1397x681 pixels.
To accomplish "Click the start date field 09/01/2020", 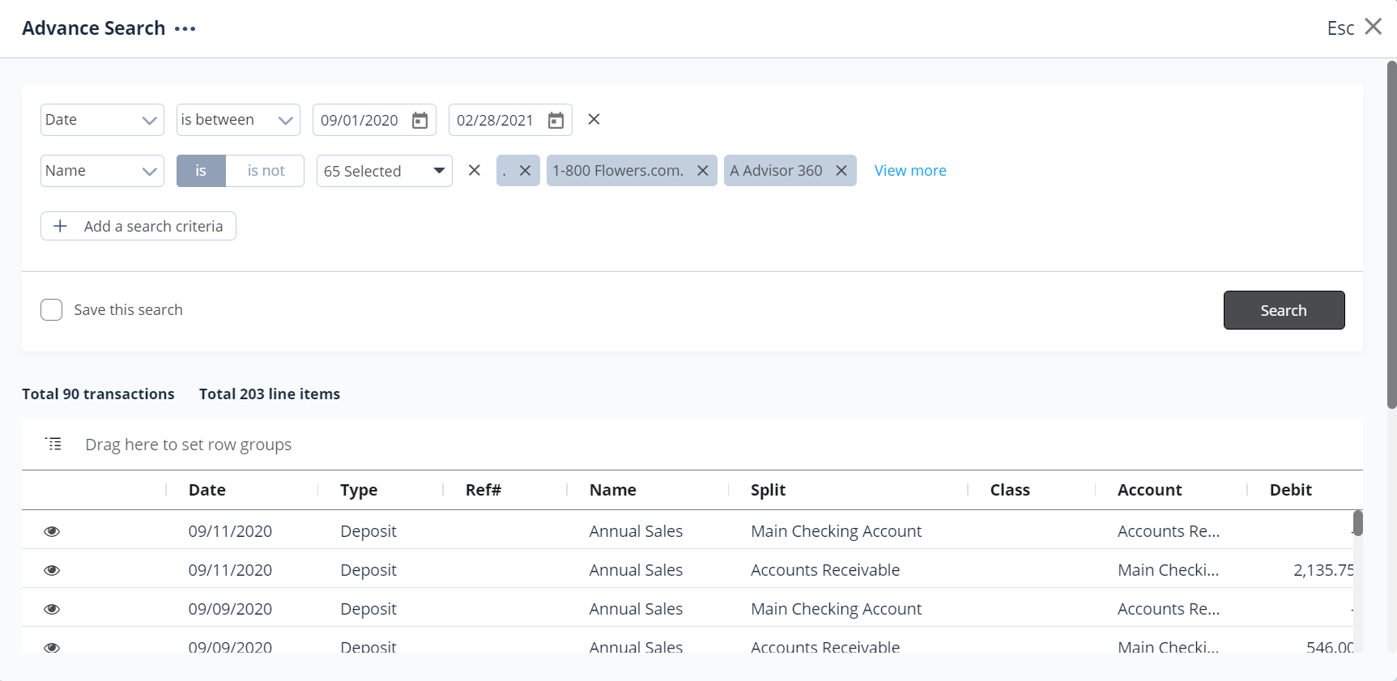I will pos(374,120).
